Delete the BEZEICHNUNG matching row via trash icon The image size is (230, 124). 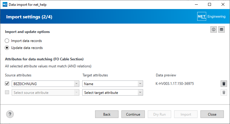(224, 84)
